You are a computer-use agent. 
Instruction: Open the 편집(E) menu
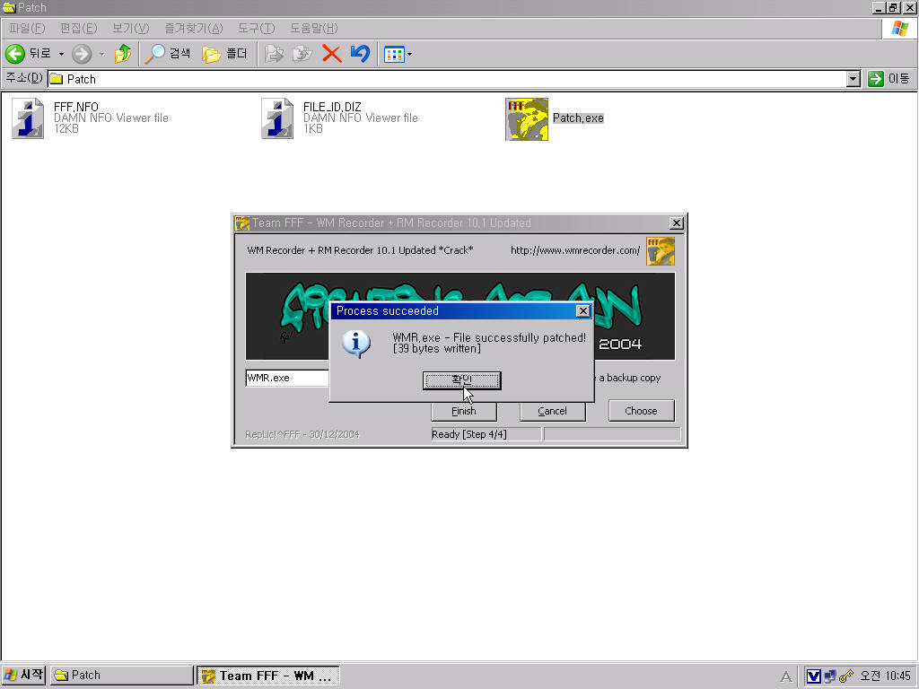(79, 28)
